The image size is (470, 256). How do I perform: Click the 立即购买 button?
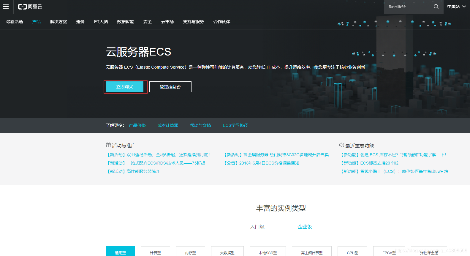[x=125, y=87]
